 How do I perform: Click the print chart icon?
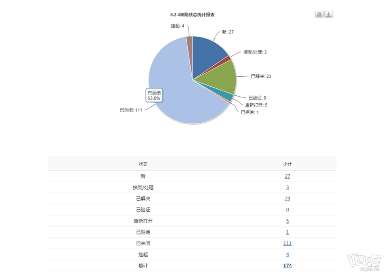click(319, 15)
